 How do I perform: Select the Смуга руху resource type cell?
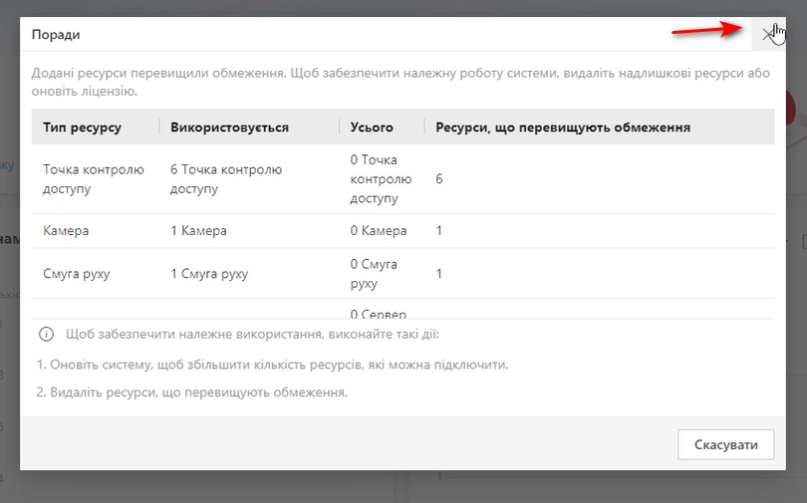77,274
